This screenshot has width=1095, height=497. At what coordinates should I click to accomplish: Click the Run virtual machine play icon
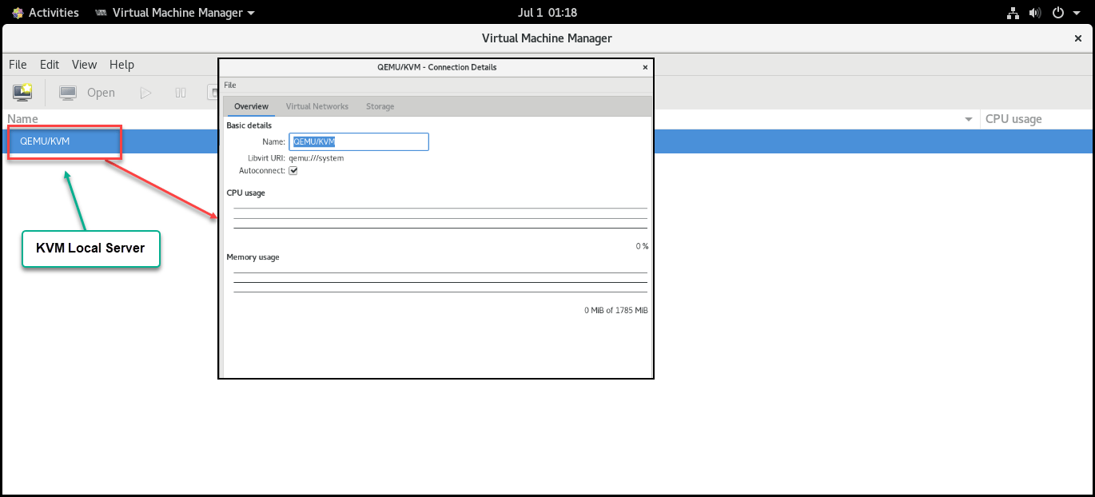[x=145, y=93]
